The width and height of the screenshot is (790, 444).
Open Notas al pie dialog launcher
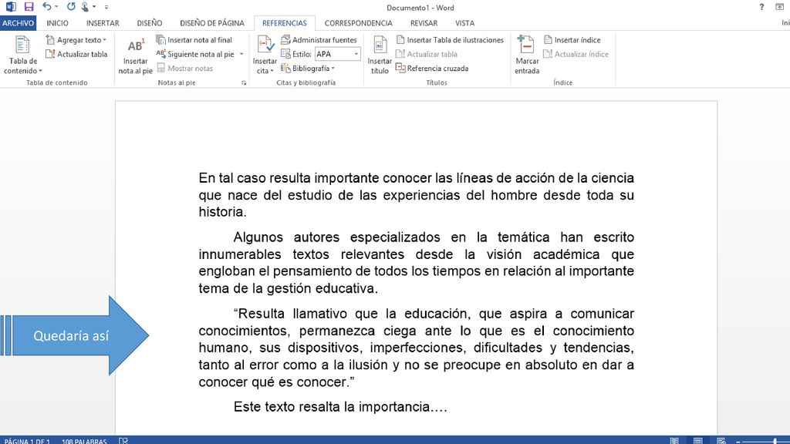(x=244, y=83)
